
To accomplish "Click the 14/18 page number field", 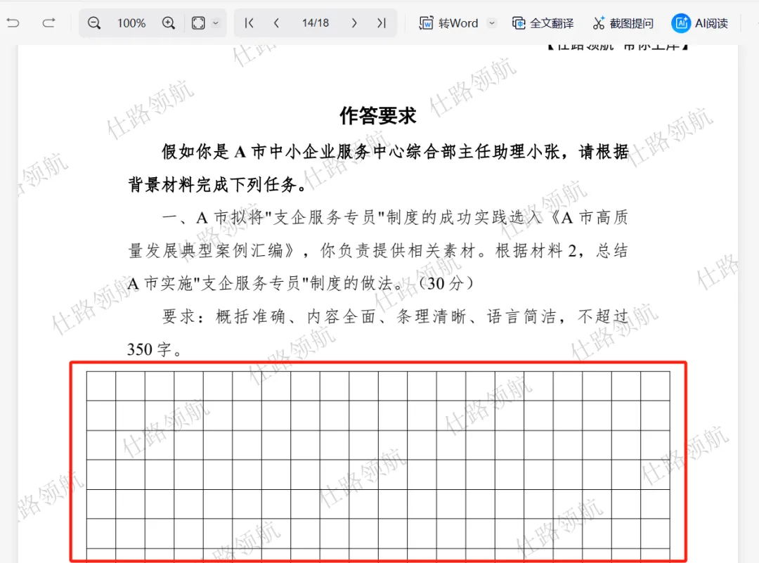I will click(x=315, y=22).
